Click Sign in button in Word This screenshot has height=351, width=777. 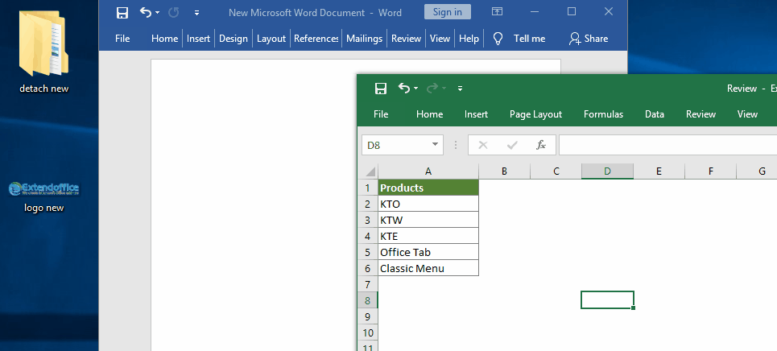point(448,12)
